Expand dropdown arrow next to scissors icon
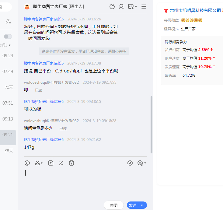Image resolution: width=223 pixels, height=210 pixels. point(42,163)
